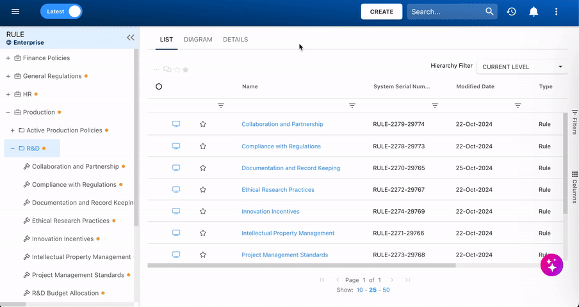Toggle the Latest version switch
Image resolution: width=579 pixels, height=307 pixels.
coord(61,12)
